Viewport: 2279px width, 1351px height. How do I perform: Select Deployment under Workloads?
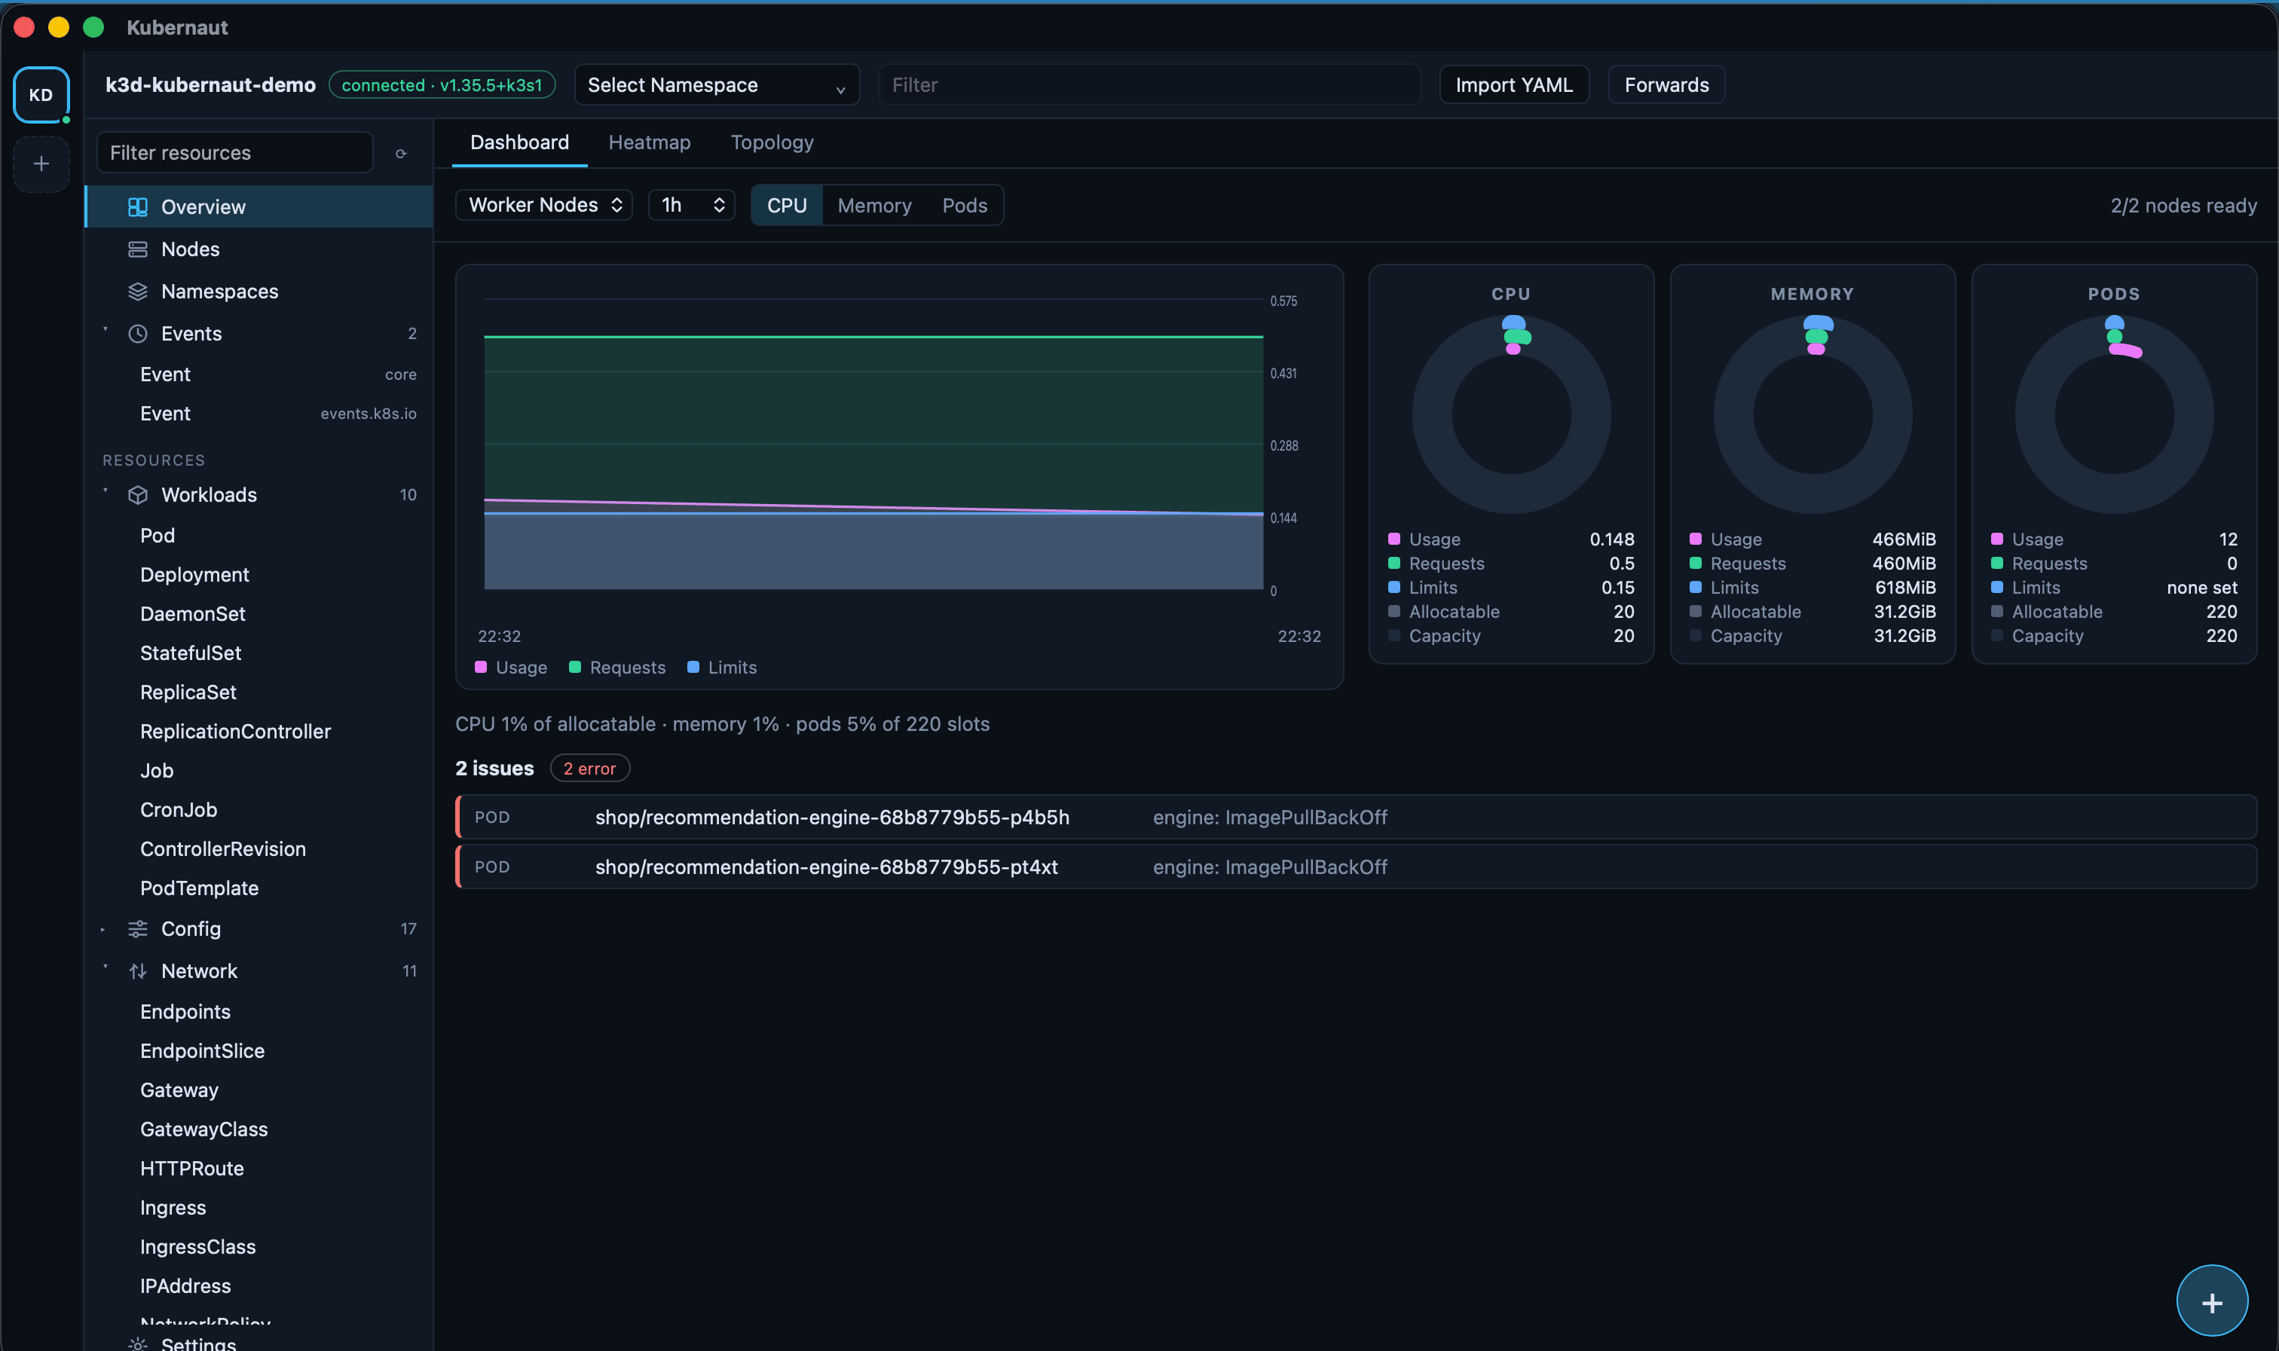[259, 574]
